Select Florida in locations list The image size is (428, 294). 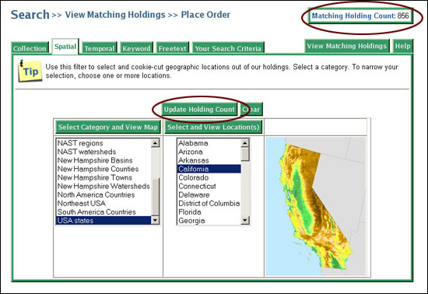[x=209, y=212]
